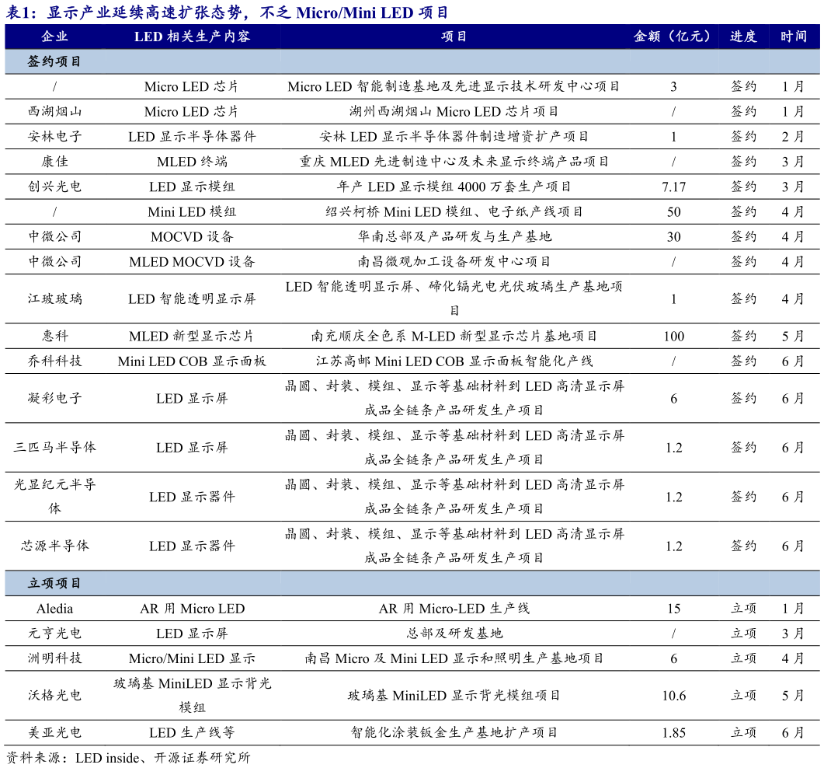Select the 江玻玻璃 company cell

click(54, 298)
